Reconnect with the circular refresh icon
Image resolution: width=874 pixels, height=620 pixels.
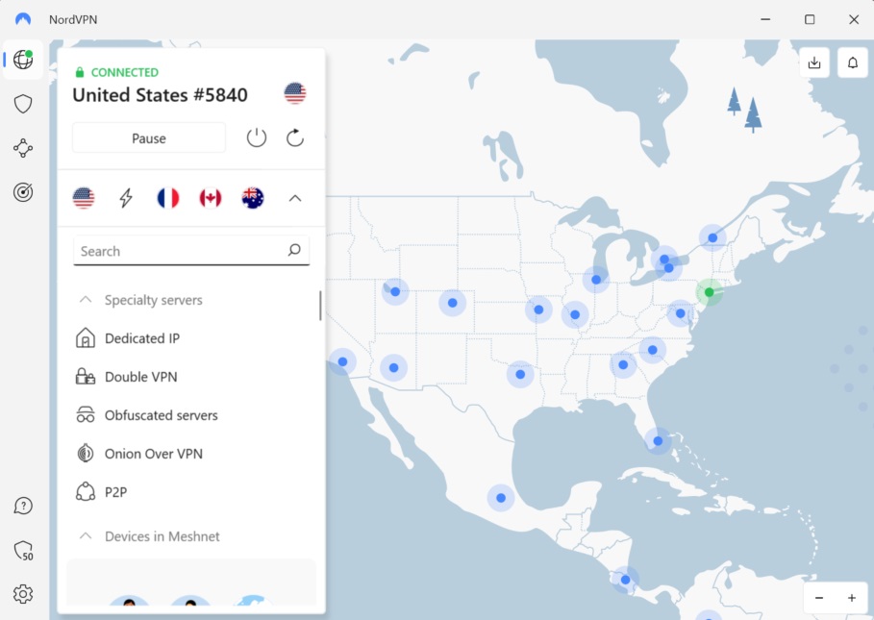click(294, 137)
